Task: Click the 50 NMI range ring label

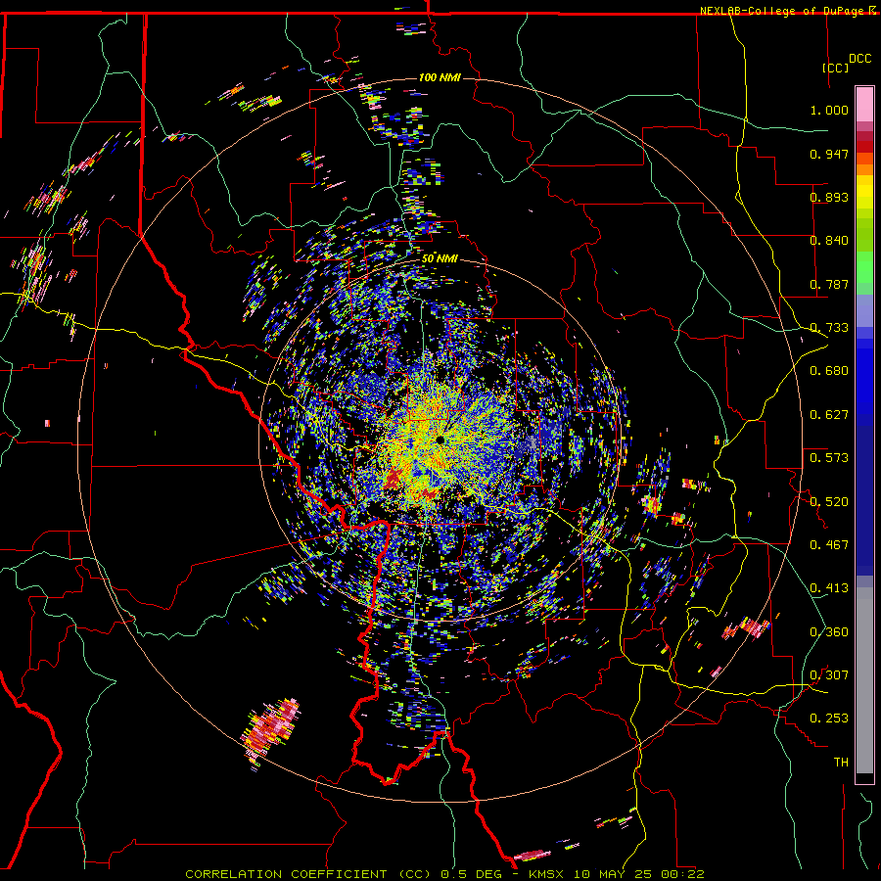Action: (440, 258)
